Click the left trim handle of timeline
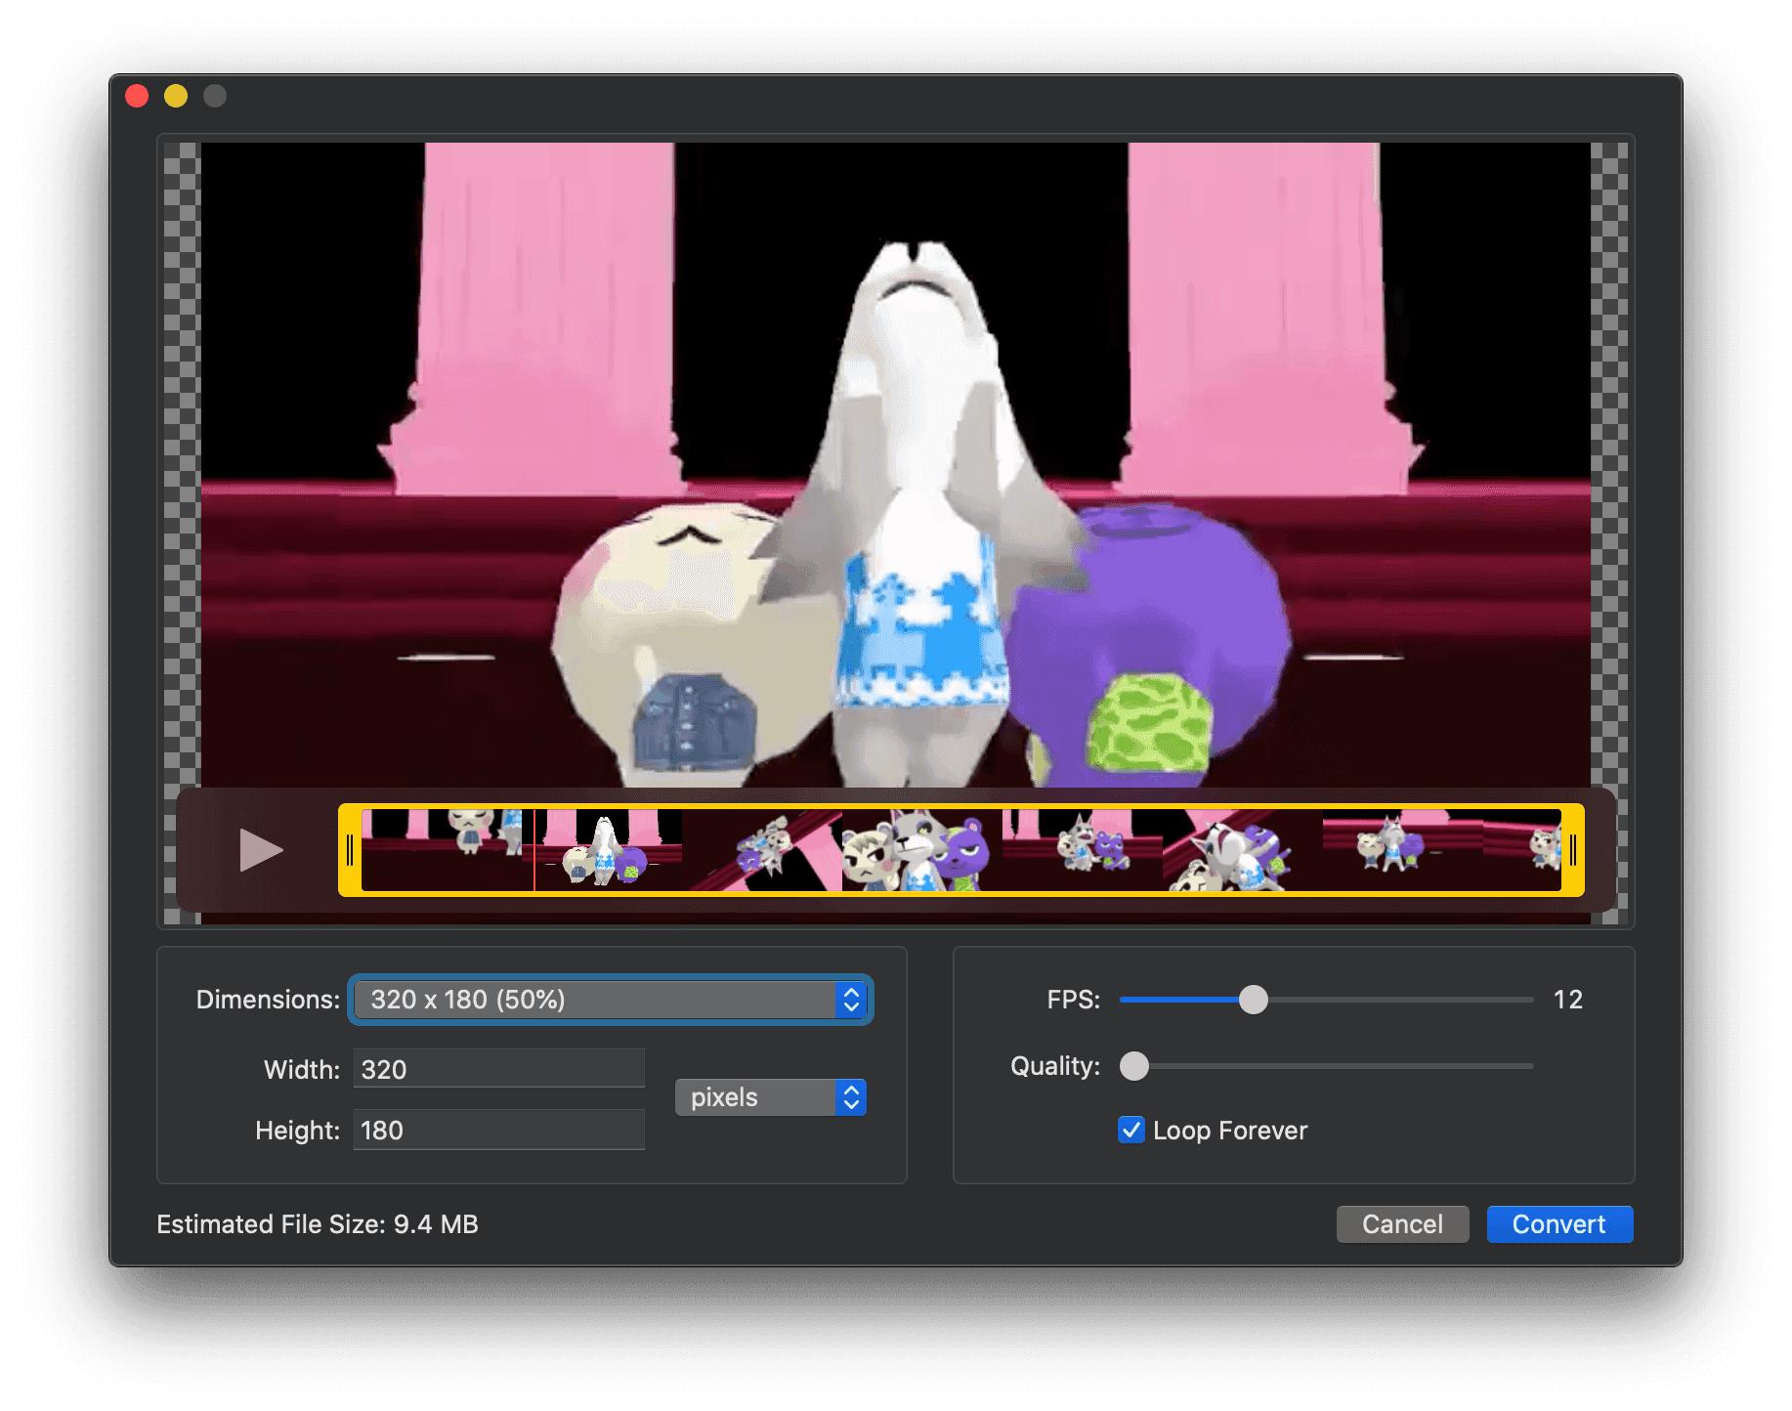Image resolution: width=1792 pixels, height=1411 pixels. coord(350,850)
